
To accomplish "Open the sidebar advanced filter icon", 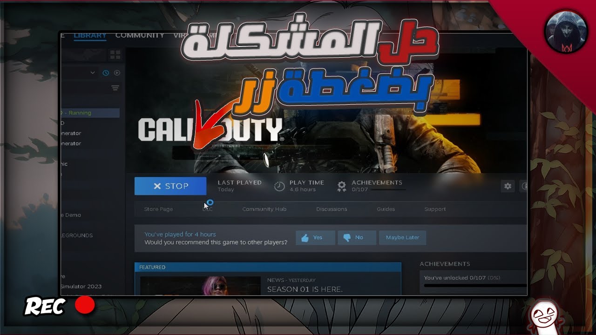I will click(x=115, y=88).
